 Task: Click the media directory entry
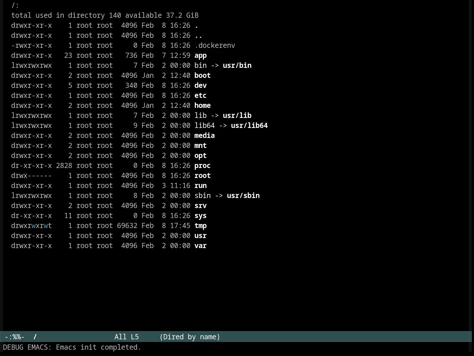(x=204, y=136)
